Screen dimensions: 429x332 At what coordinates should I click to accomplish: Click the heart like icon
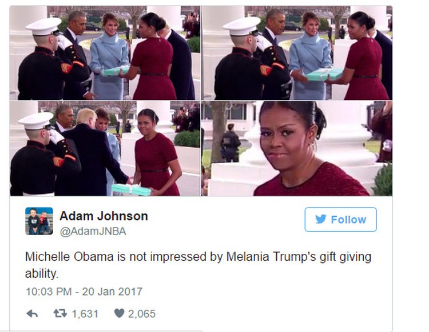pos(119,313)
